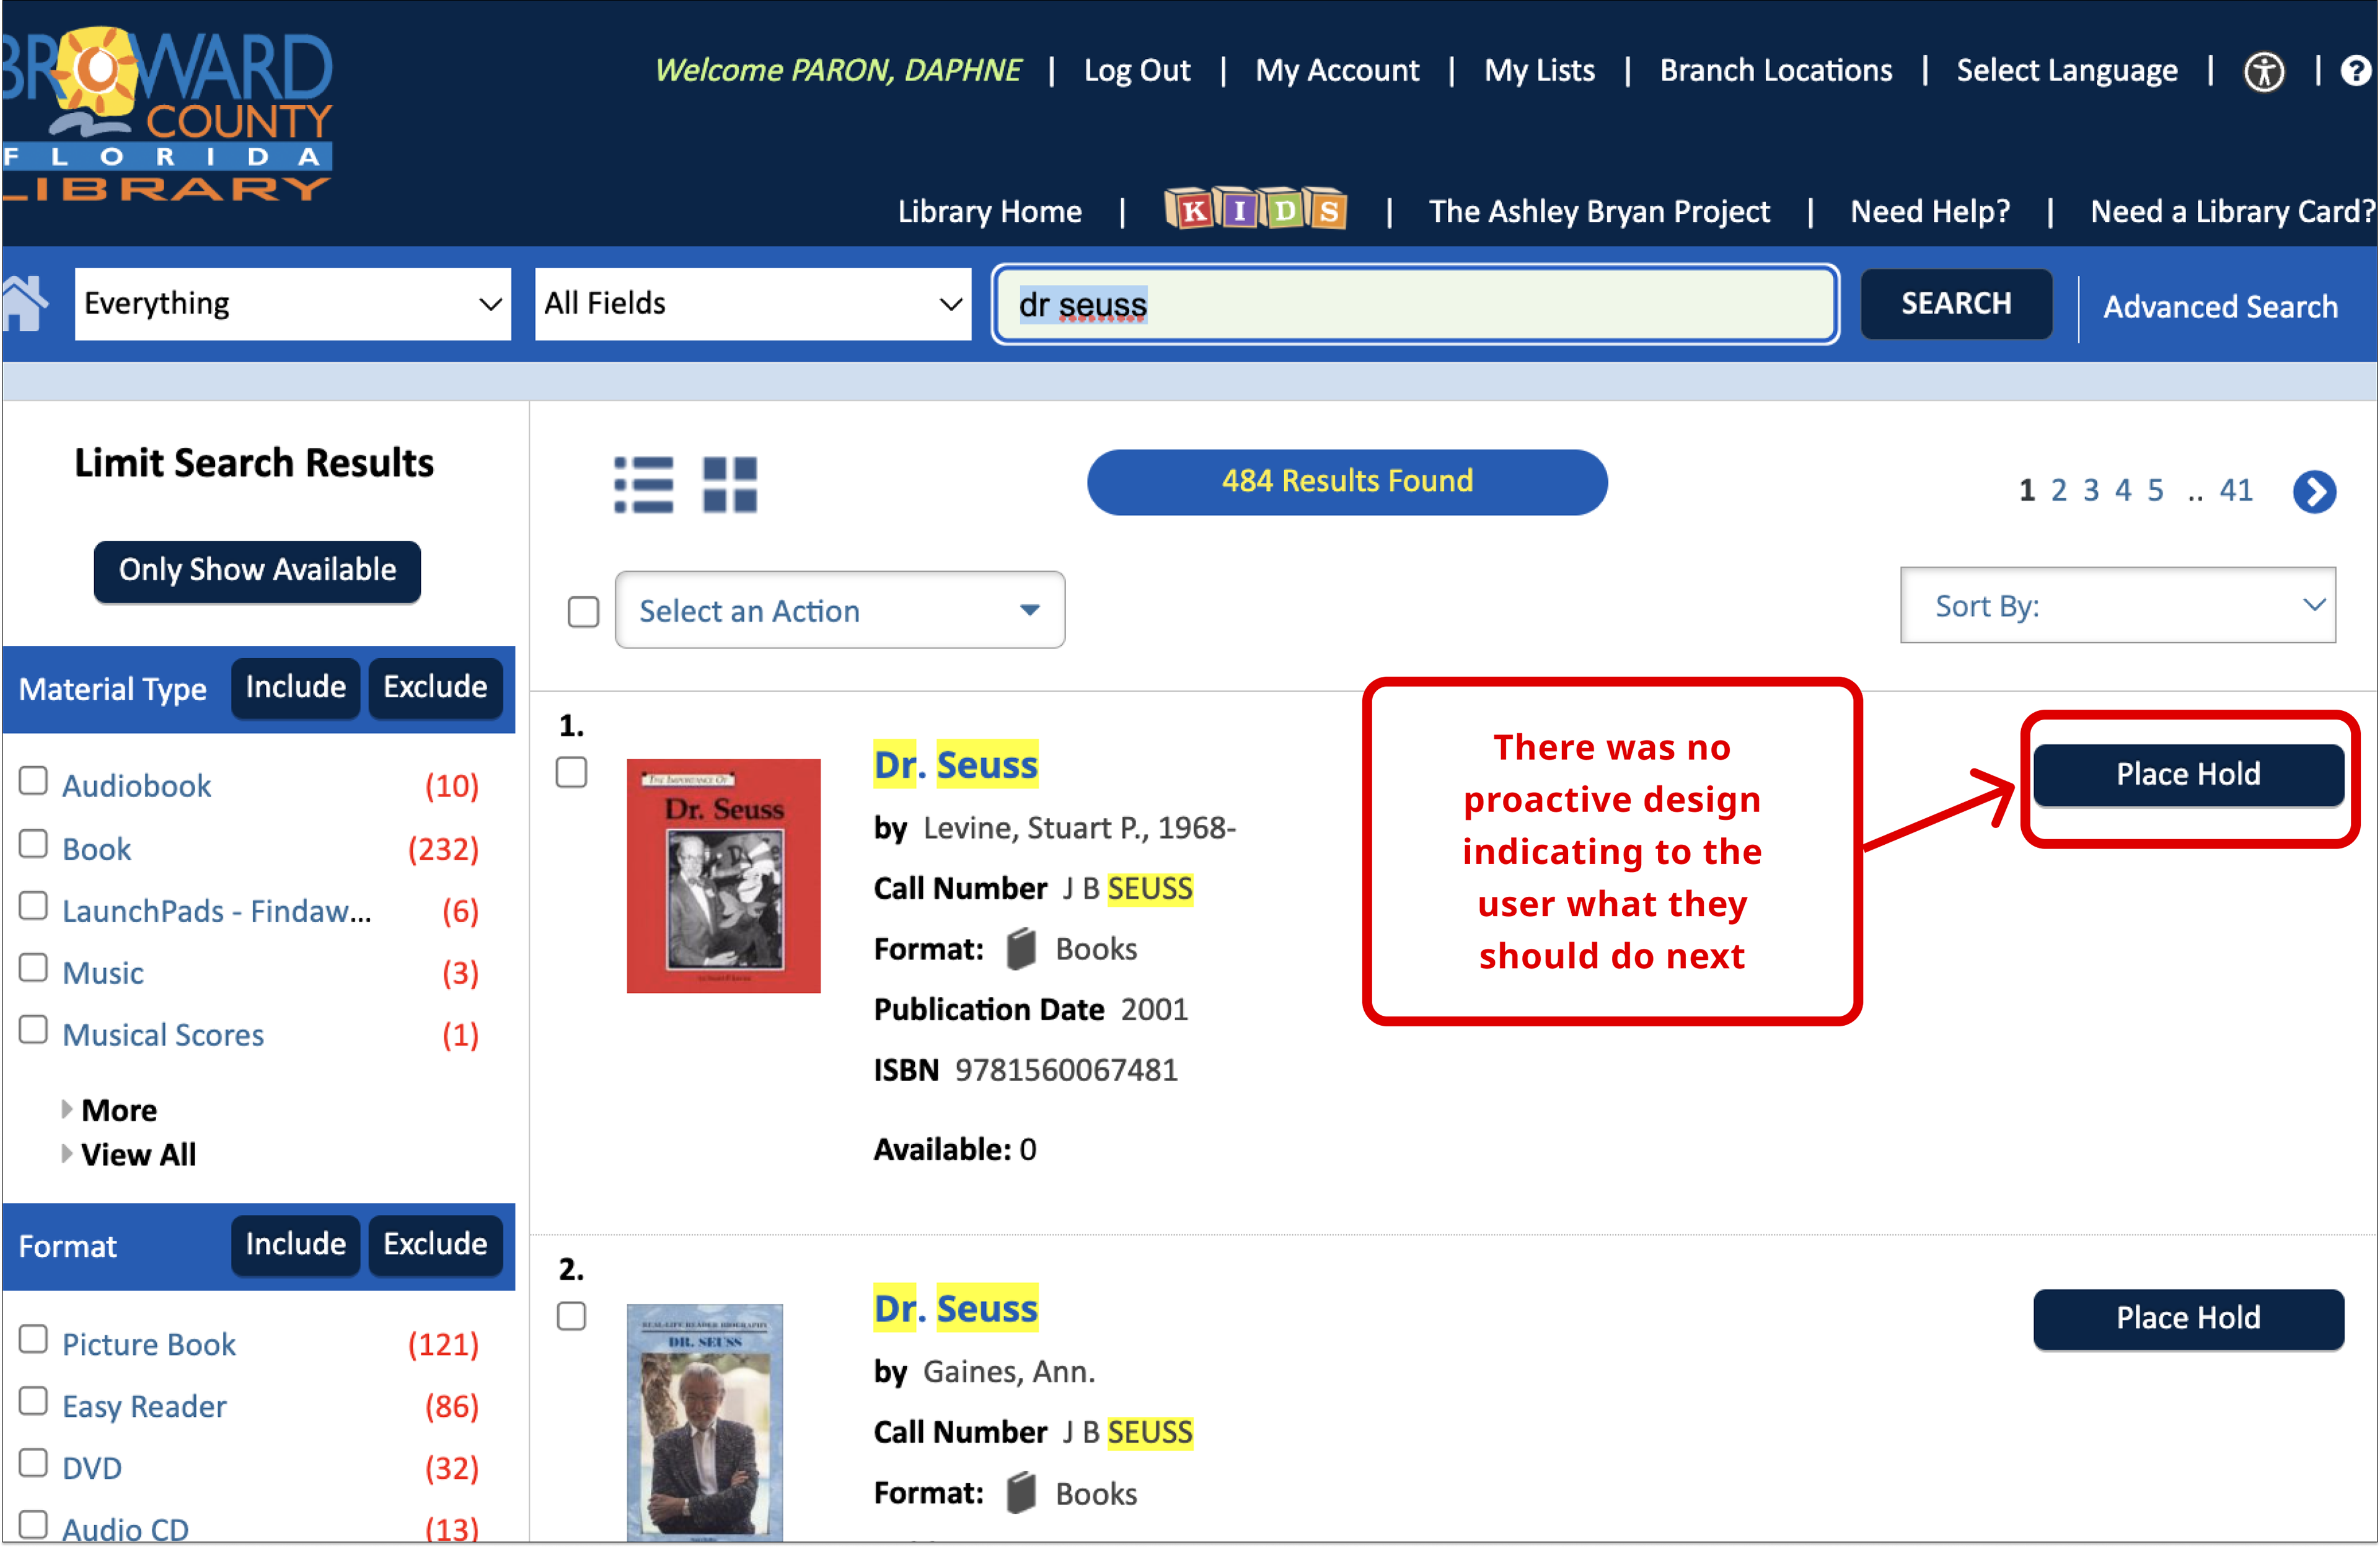Open Advanced Search
The height and width of the screenshot is (1547, 2380).
[x=2221, y=307]
